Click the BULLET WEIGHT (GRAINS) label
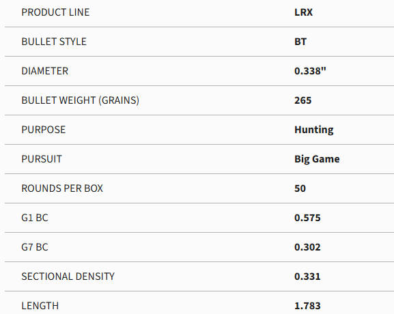This screenshot has width=394, height=314. pos(80,100)
